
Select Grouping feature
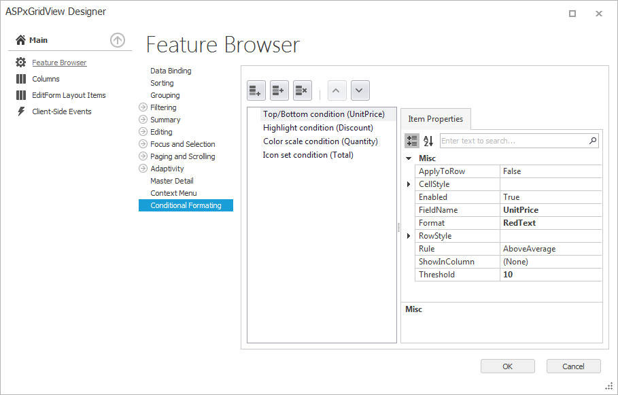(165, 95)
